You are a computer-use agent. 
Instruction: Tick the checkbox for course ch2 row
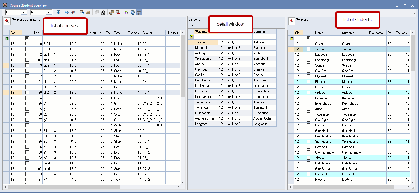coord(27,93)
